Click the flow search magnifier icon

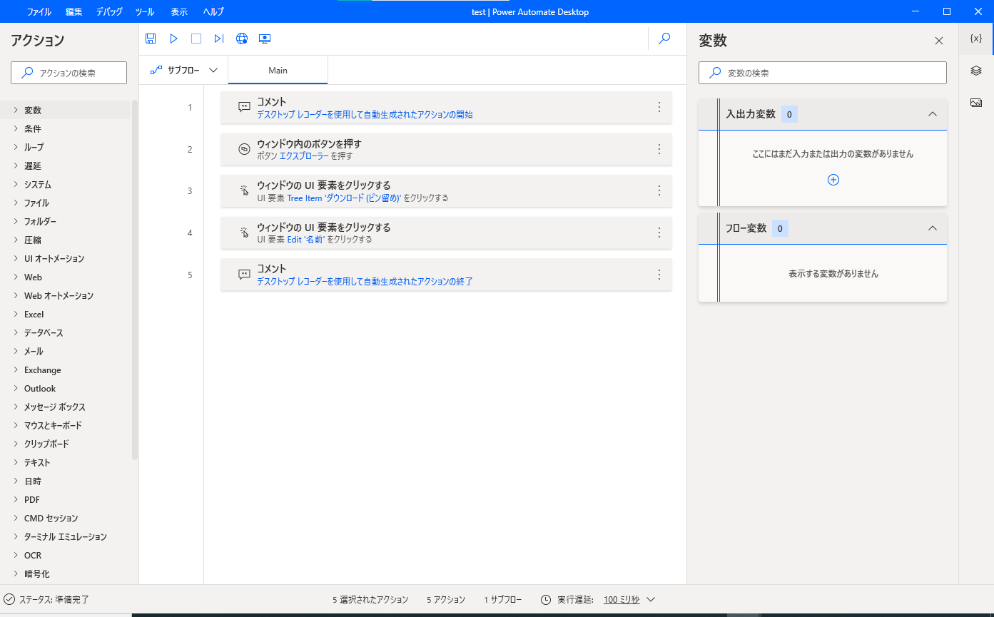pyautogui.click(x=664, y=39)
